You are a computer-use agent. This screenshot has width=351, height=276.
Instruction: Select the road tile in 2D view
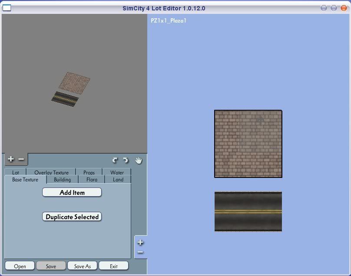click(248, 211)
